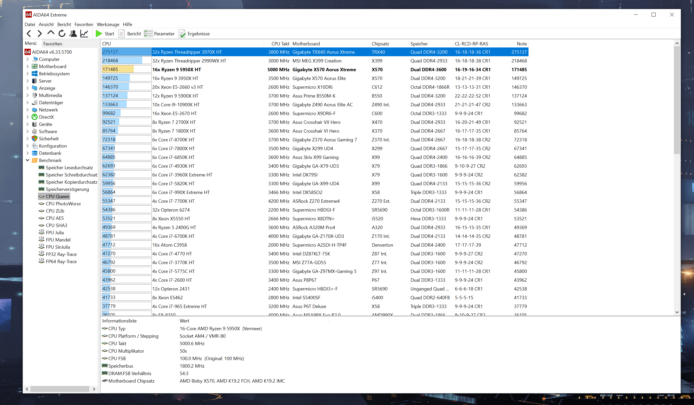694x405 pixels.
Task: Select Speicher Schreibdurchsatz benchmark
Action: click(68, 175)
